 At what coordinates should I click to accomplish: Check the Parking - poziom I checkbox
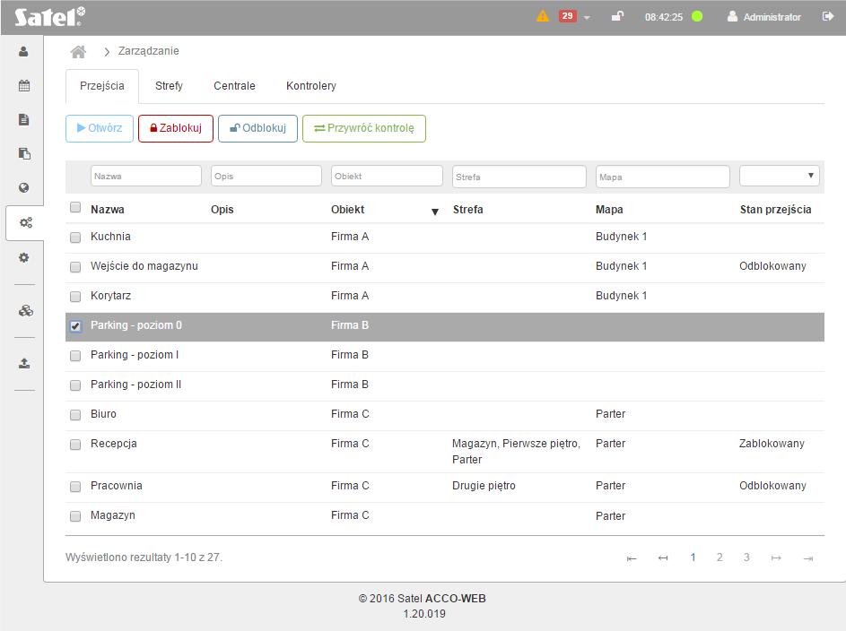(x=75, y=356)
